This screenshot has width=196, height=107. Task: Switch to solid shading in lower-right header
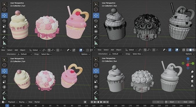(190, 50)
